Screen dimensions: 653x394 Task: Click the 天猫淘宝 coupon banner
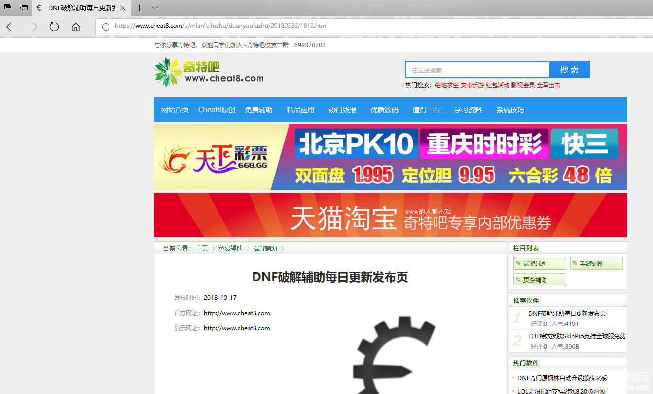point(391,215)
